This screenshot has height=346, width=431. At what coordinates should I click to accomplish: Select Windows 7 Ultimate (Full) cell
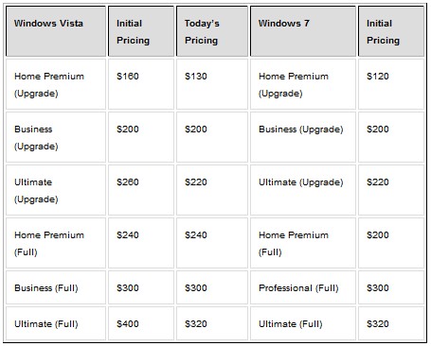[x=303, y=323]
